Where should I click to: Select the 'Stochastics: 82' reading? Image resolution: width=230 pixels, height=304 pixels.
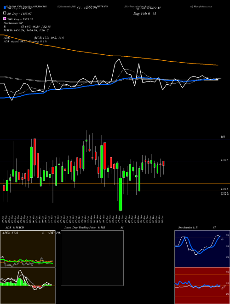point(13,23)
